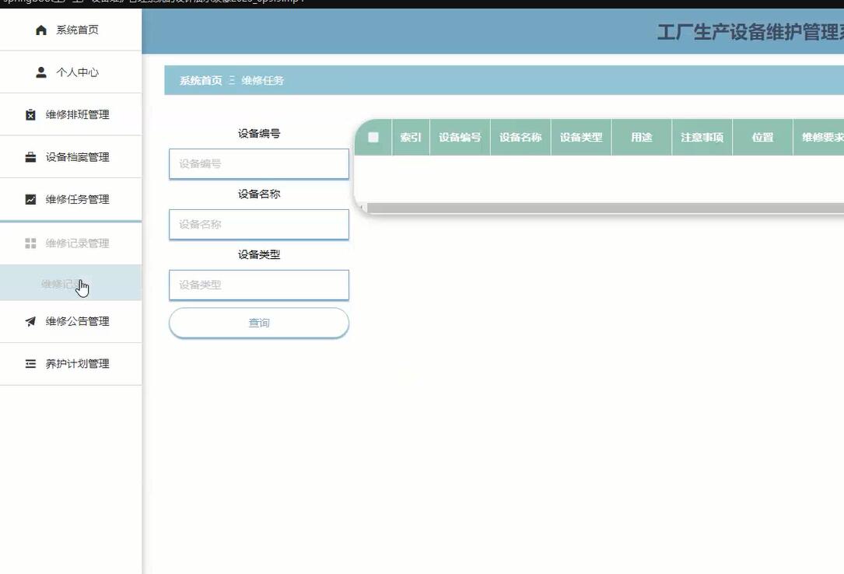Expand the 维修任务管理 menu

79,199
